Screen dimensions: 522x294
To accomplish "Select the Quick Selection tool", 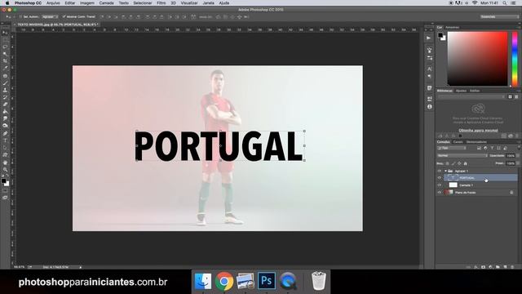I will [5, 54].
